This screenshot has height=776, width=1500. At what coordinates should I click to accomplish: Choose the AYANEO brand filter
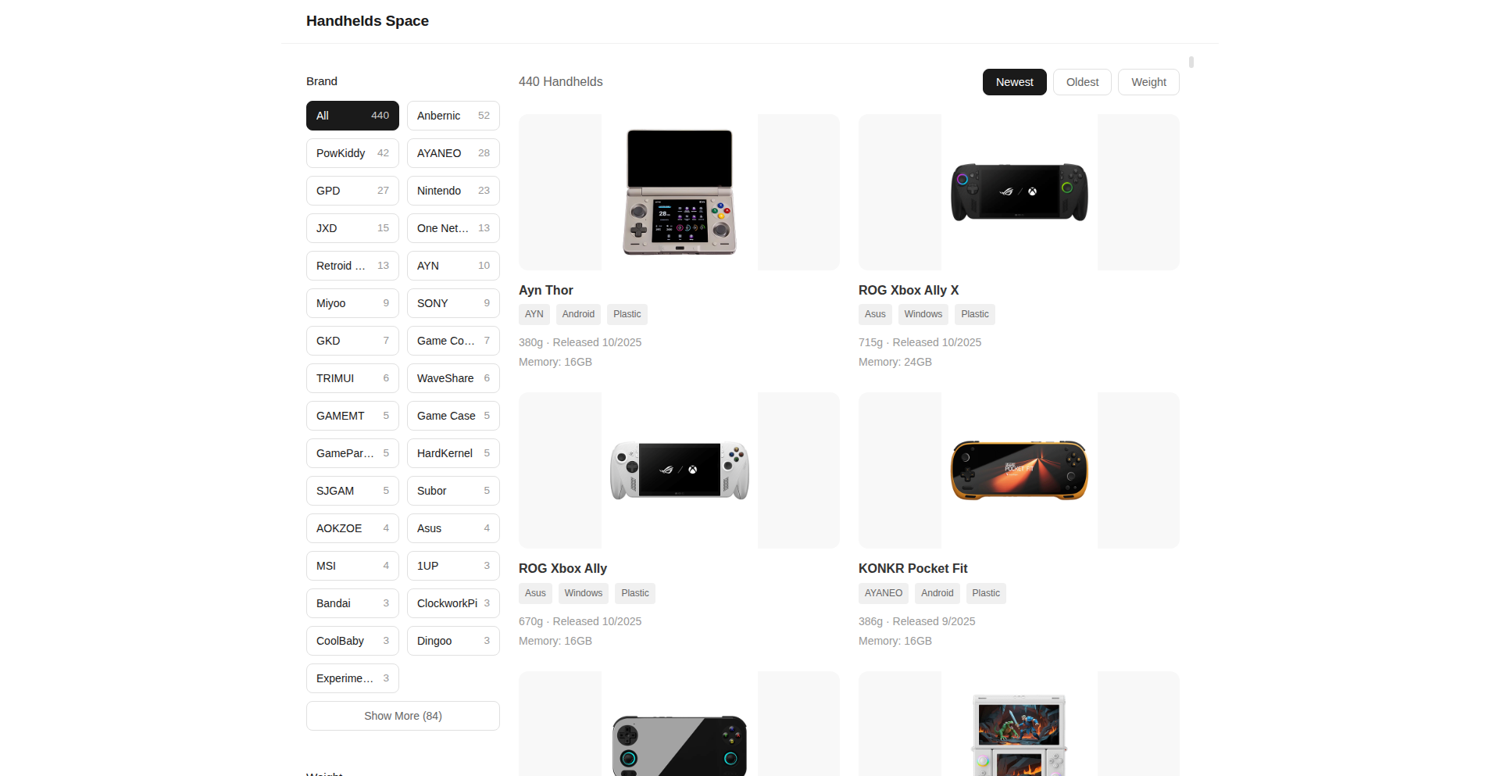click(453, 153)
